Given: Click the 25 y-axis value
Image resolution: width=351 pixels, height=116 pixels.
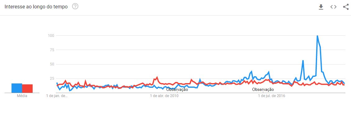Looking at the screenshot, I should tap(52, 78).
